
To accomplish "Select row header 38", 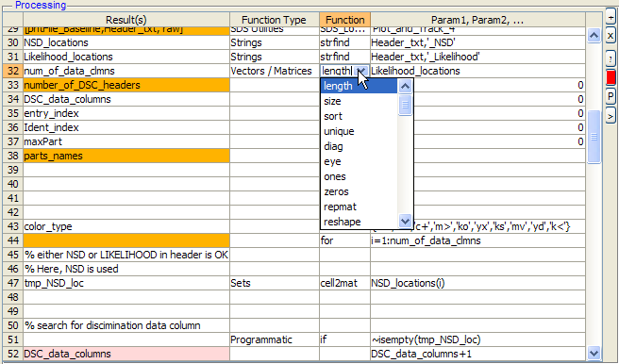I will (13, 156).
